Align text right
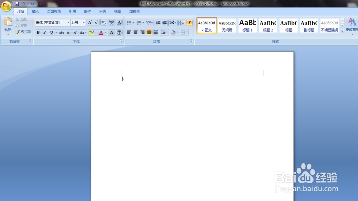 tap(142, 32)
